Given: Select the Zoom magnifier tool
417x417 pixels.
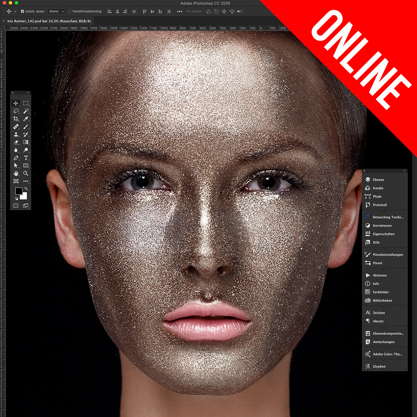Looking at the screenshot, I should click(x=26, y=173).
